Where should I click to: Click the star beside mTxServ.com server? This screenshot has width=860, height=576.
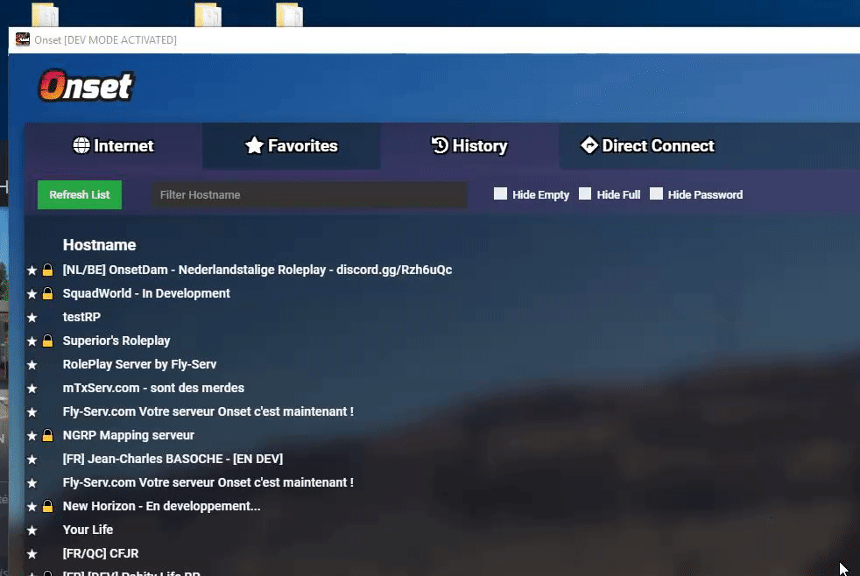(32, 389)
